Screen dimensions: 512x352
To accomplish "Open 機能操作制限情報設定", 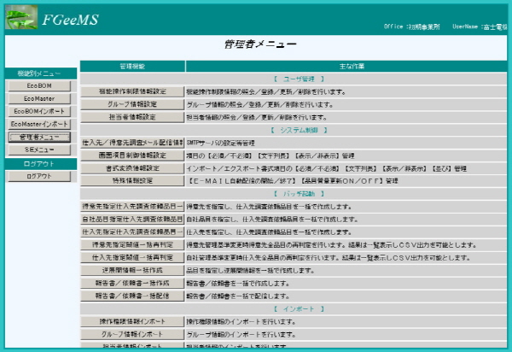I will [x=132, y=91].
